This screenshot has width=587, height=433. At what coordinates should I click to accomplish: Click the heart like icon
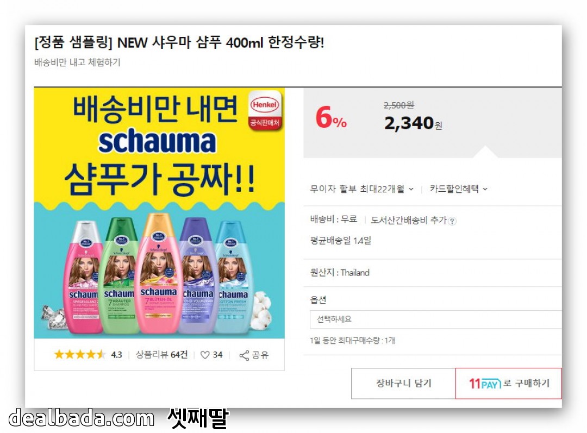tap(205, 355)
